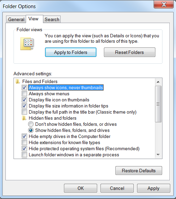The height and width of the screenshot is (199, 176).
Task: Open the Search tab
Action: tap(52, 19)
